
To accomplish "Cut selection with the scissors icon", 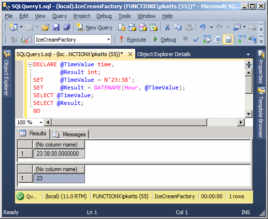I will pos(168,27).
